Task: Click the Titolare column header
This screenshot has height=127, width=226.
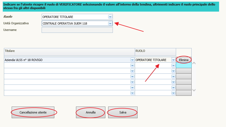Action: tap(69, 52)
